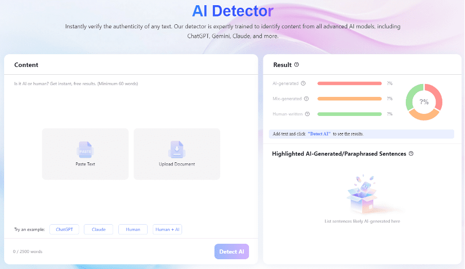Click the Paste Text card label

pyautogui.click(x=85, y=164)
